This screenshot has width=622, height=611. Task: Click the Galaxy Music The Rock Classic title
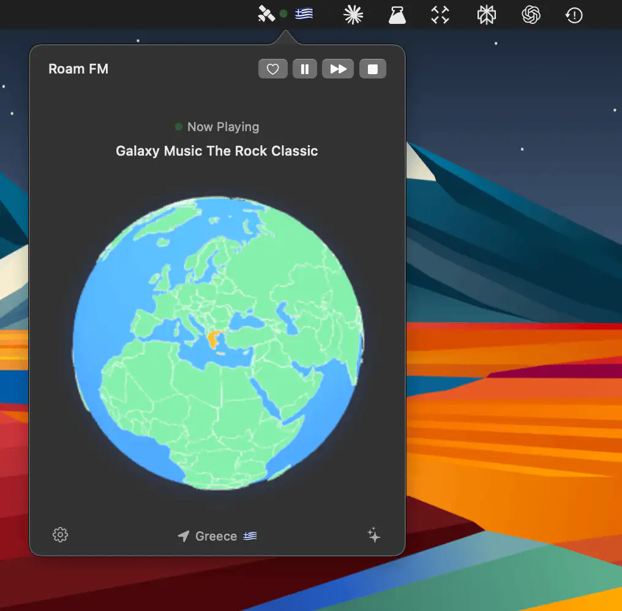(217, 151)
